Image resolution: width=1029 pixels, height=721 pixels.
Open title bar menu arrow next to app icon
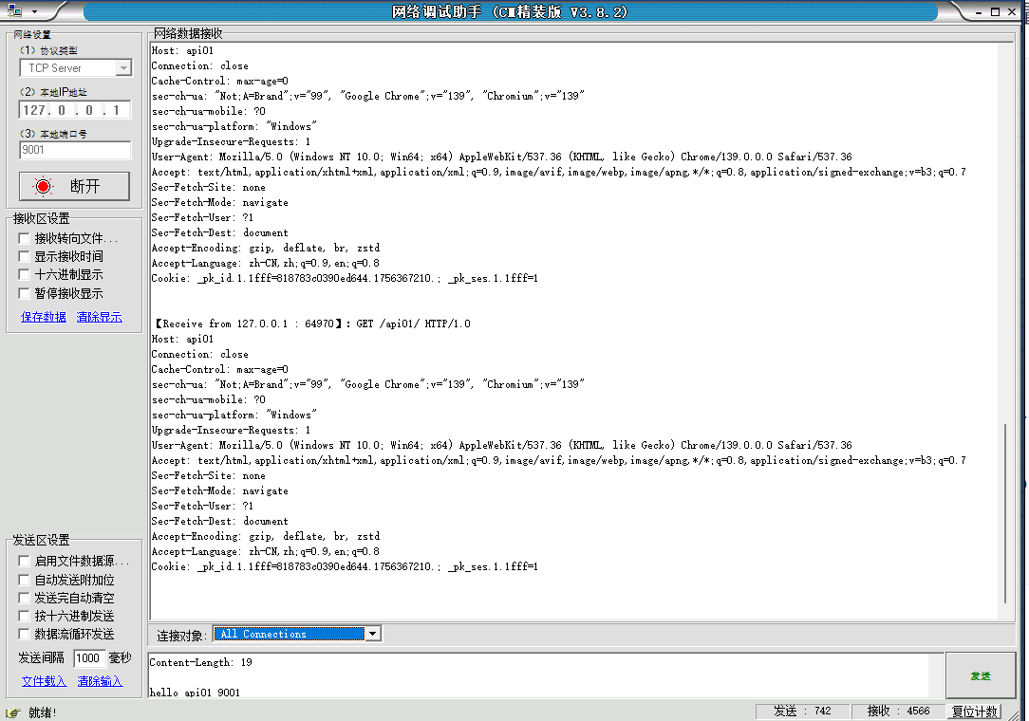(34, 11)
